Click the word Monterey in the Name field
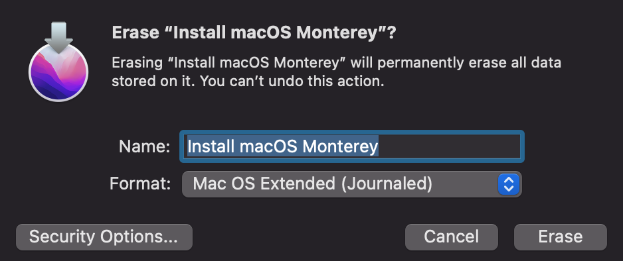Screen dimensions: 623x261 click(x=340, y=146)
